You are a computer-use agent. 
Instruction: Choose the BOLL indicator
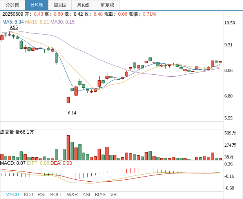point(56,195)
